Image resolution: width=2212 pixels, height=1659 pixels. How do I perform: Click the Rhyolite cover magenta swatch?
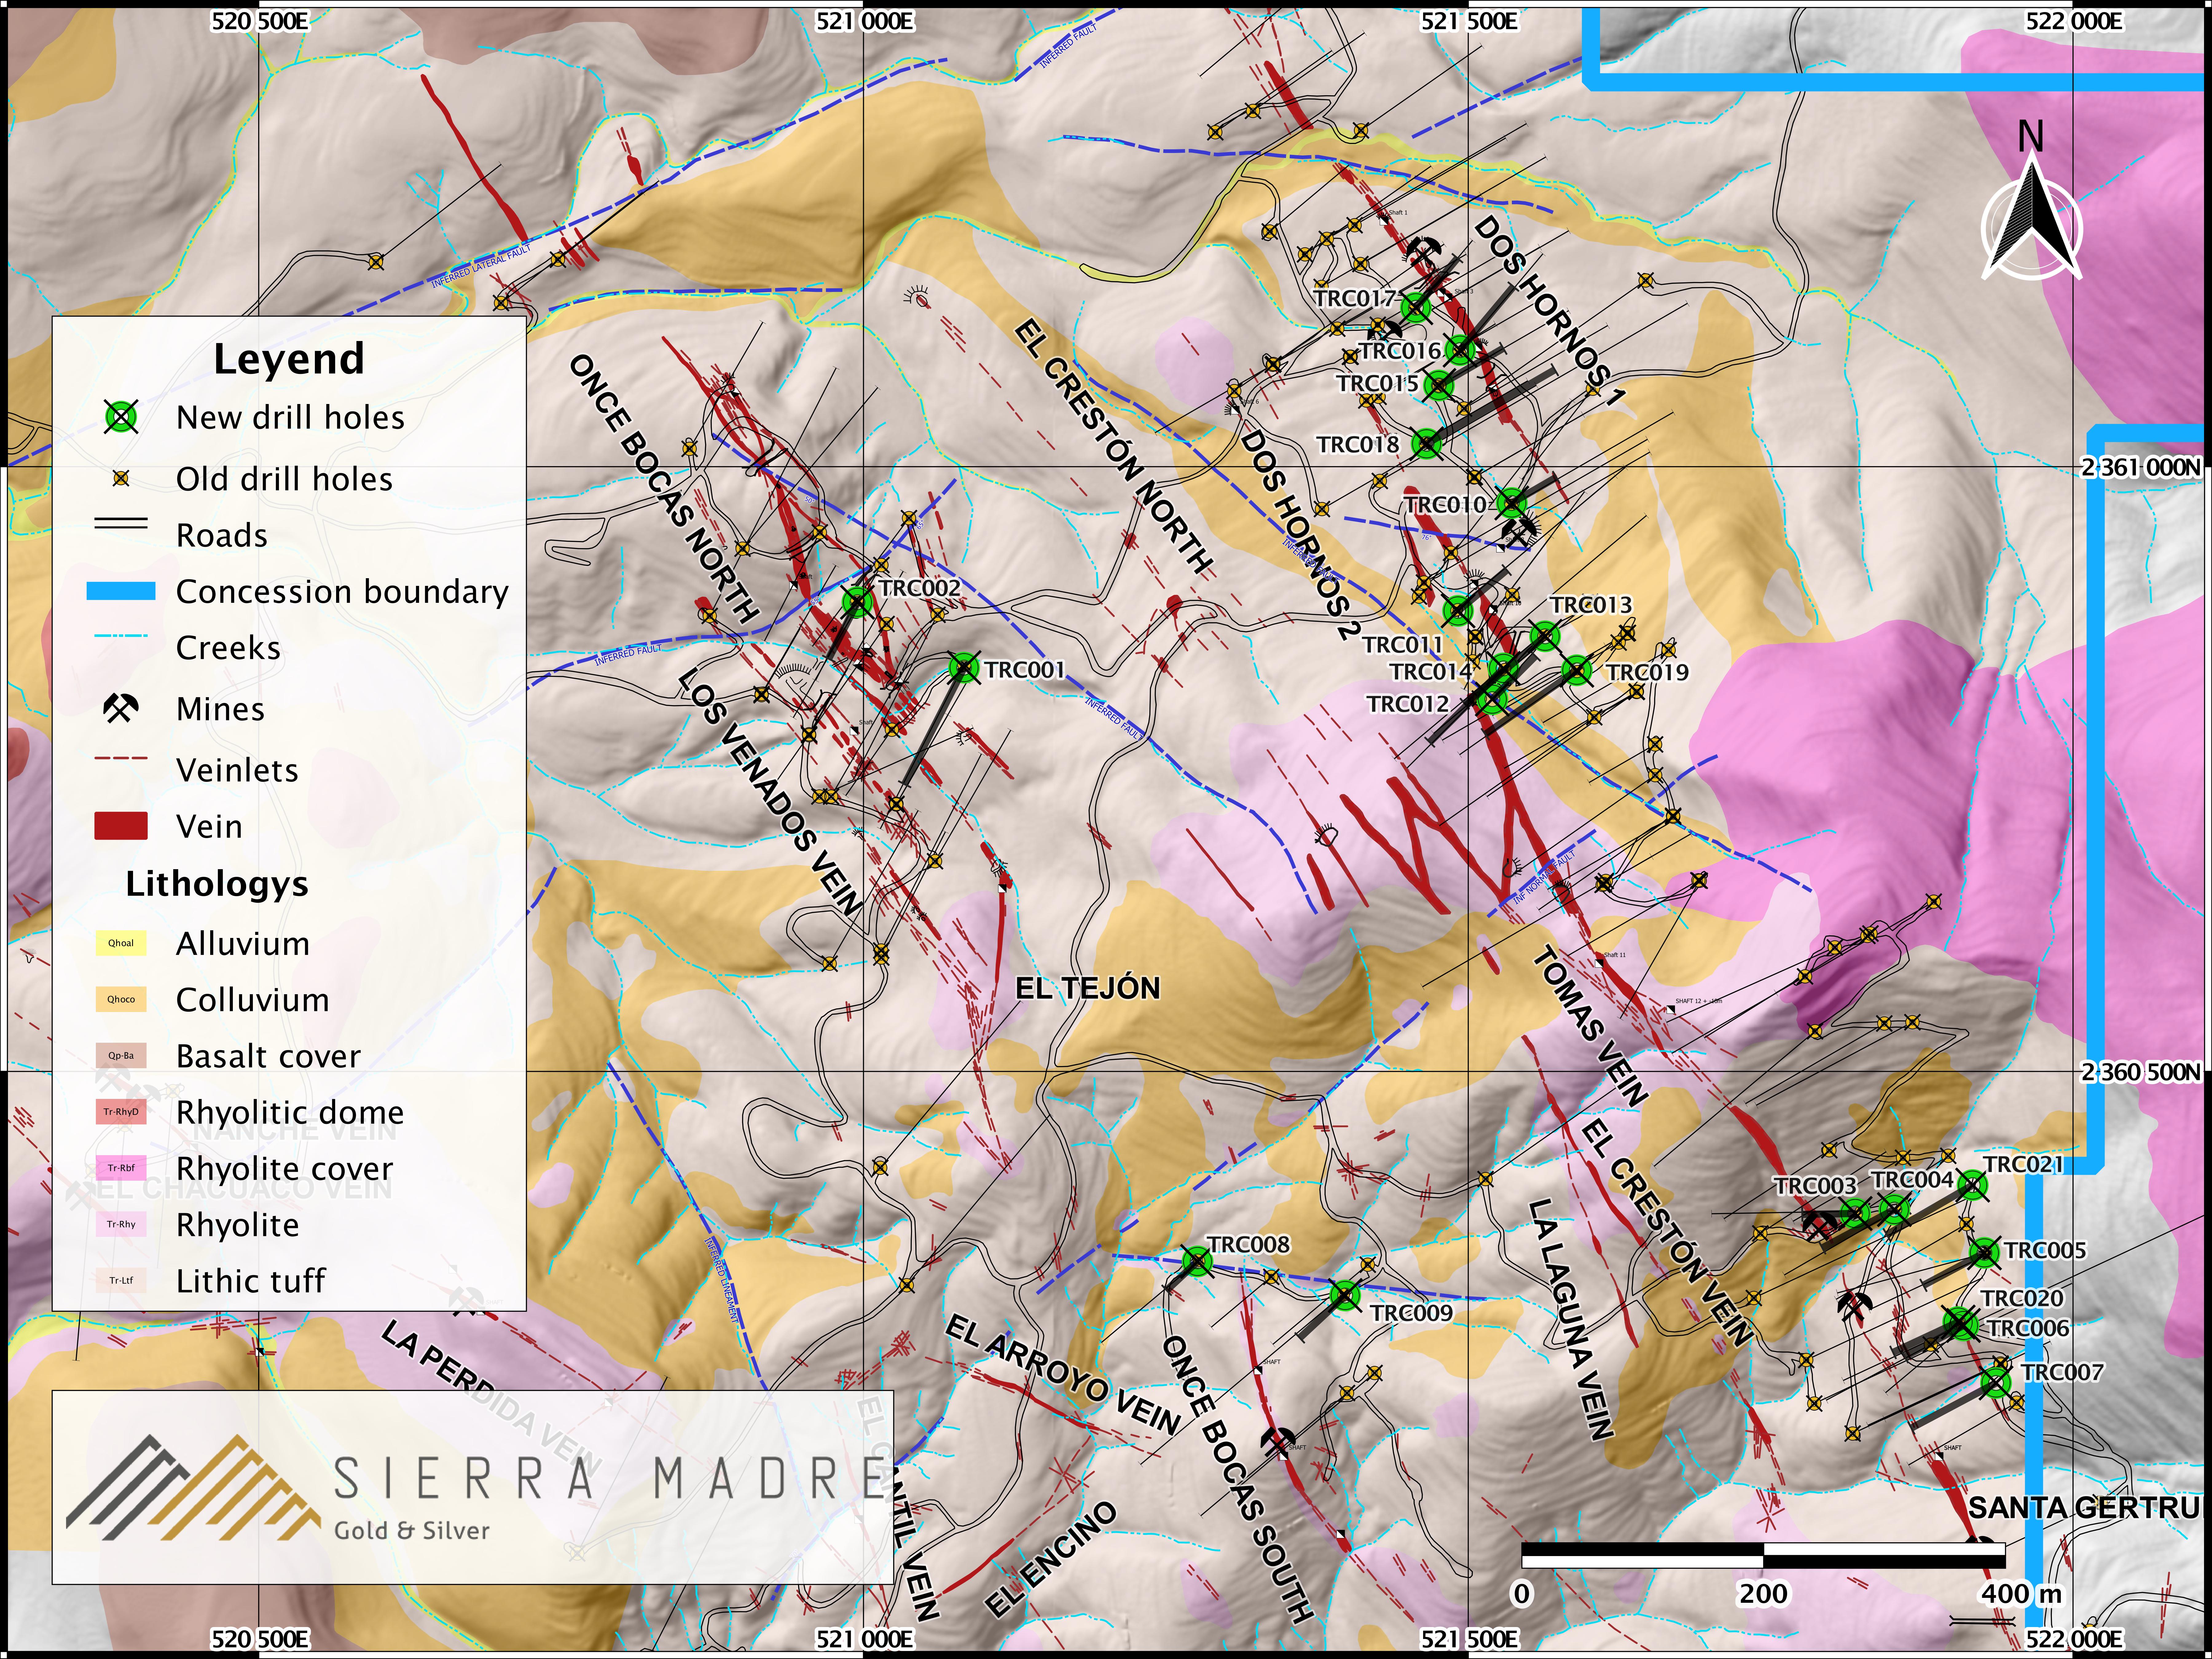(121, 1168)
